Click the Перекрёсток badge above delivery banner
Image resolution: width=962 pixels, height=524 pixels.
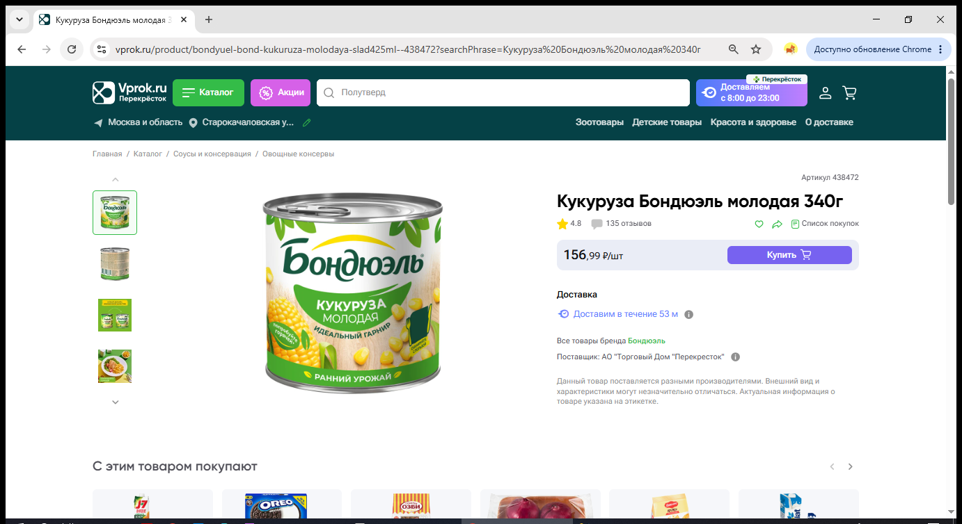point(778,79)
